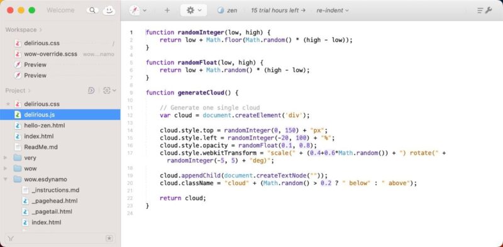Click the filter field at sidebar bottom
Screen dimensions: 503x247
(x=60, y=238)
